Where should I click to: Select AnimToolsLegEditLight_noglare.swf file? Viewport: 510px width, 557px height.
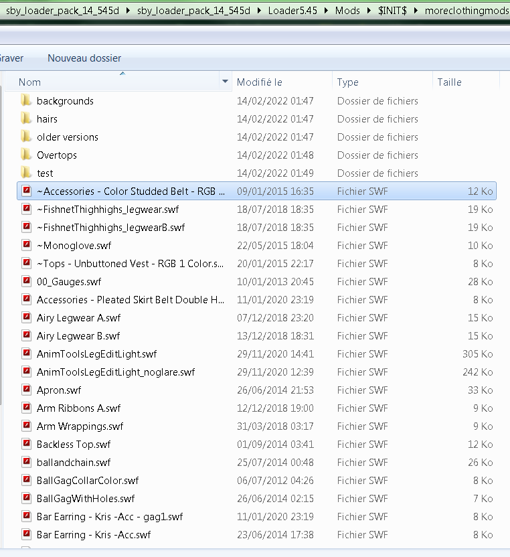115,372
